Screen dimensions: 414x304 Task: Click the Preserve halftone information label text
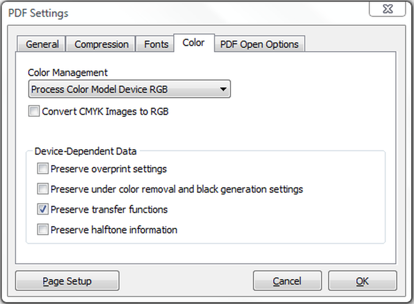pyautogui.click(x=114, y=230)
